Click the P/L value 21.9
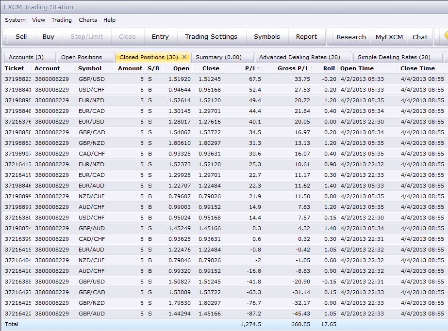Image resolution: width=448 pixels, height=331 pixels. click(255, 196)
